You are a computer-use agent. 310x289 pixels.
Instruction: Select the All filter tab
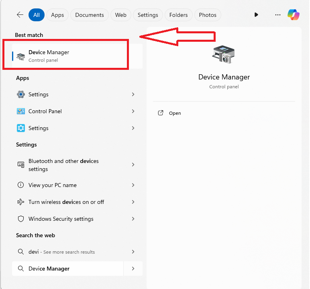[37, 15]
